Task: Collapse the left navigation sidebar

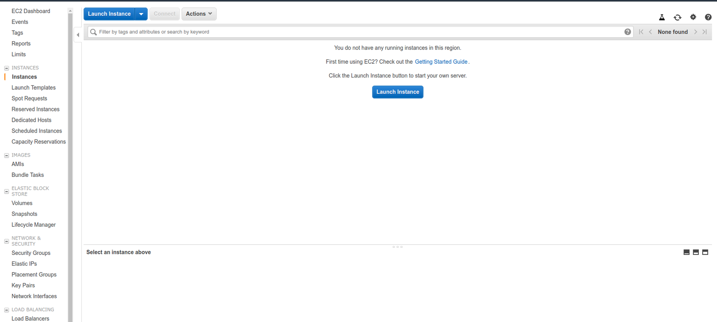Action: pyautogui.click(x=78, y=35)
